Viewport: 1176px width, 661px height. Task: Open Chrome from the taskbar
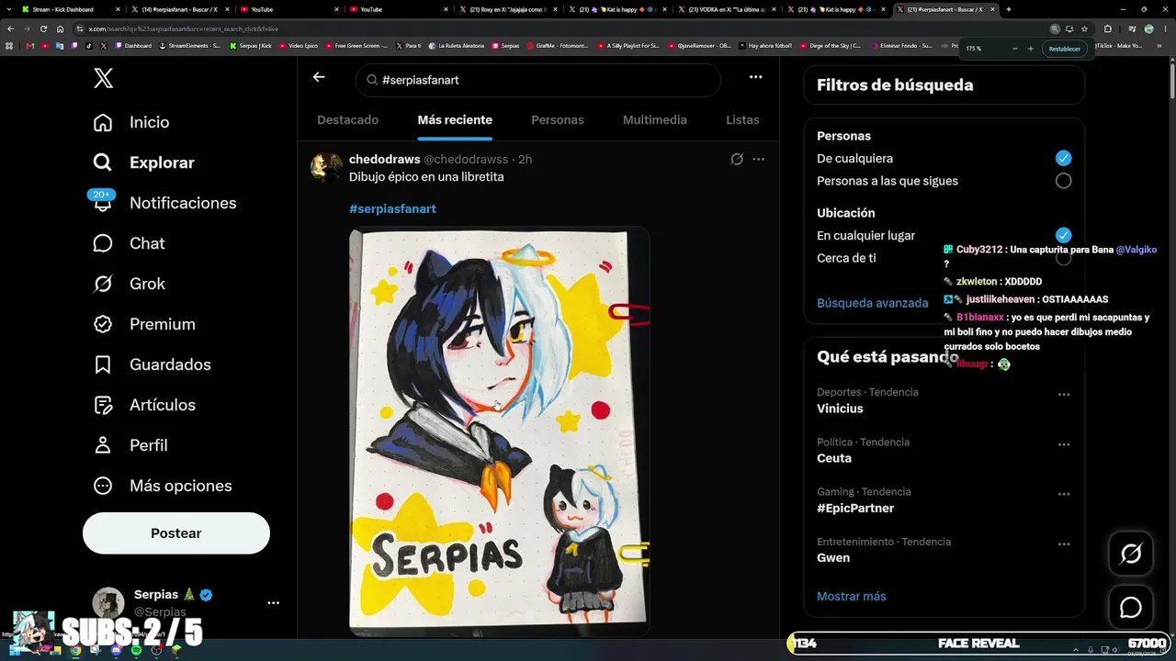click(75, 651)
